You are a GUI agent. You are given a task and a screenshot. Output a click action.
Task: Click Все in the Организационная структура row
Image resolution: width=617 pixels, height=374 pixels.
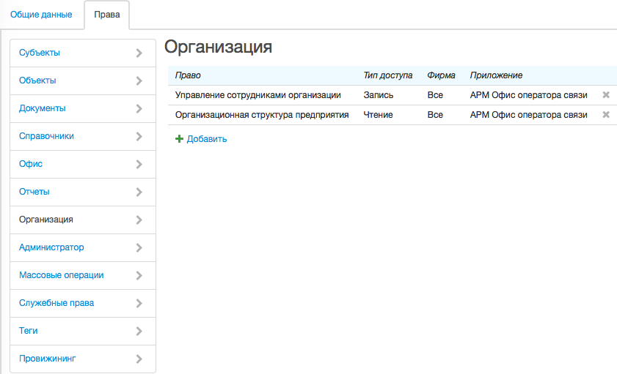coord(435,115)
